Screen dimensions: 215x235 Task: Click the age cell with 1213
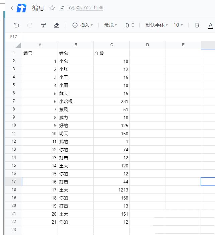[112, 190]
